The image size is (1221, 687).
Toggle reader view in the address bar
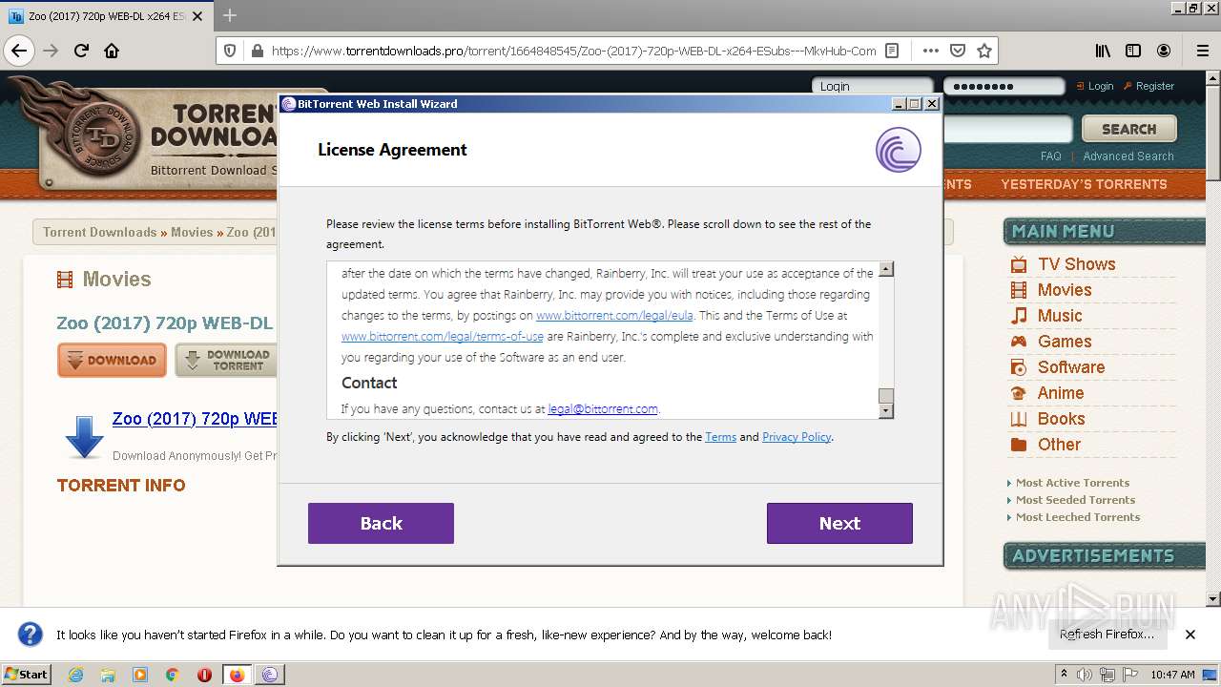pos(892,51)
